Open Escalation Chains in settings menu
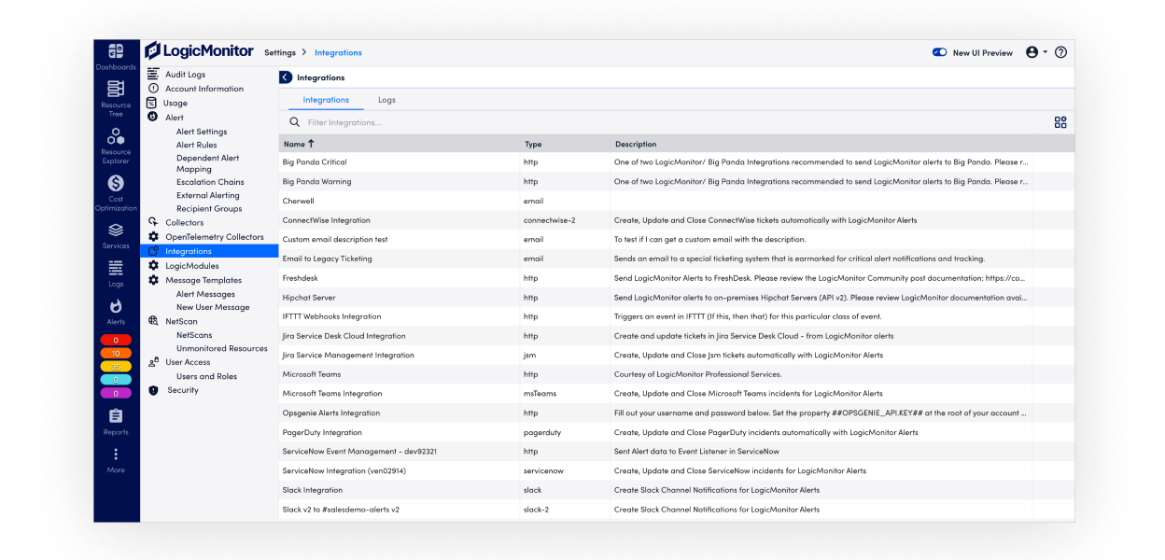Viewport: 1165px width, 560px height. coord(210,182)
